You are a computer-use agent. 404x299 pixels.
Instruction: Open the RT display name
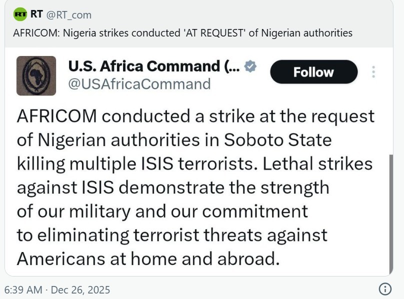click(36, 14)
